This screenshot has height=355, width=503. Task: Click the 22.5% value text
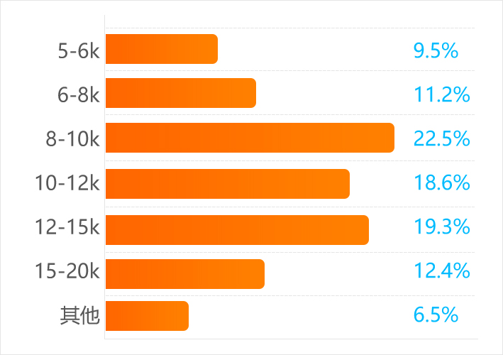click(441, 139)
